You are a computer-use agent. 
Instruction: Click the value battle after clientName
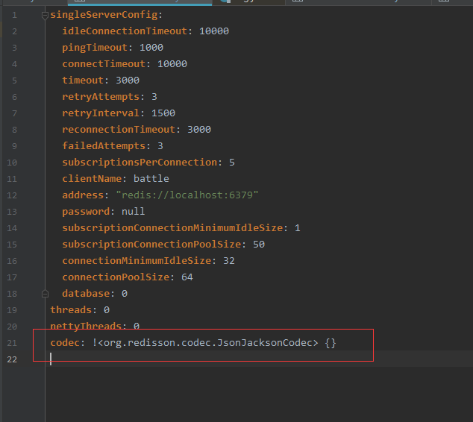click(151, 179)
